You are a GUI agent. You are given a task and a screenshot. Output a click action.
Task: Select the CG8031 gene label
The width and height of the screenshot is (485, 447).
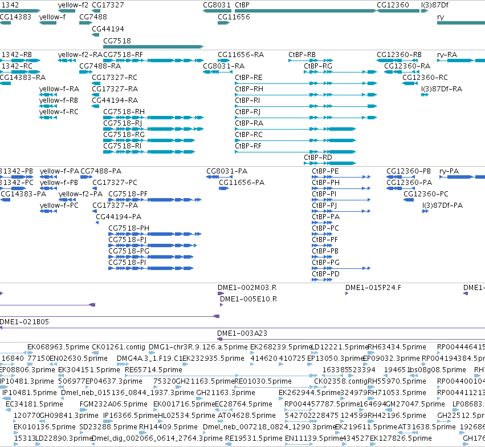tap(217, 5)
